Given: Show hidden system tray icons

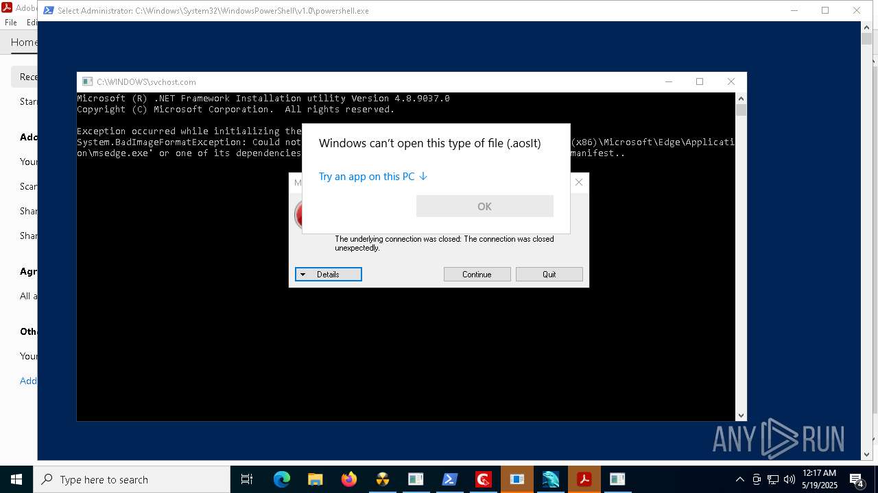Looking at the screenshot, I should (739, 479).
